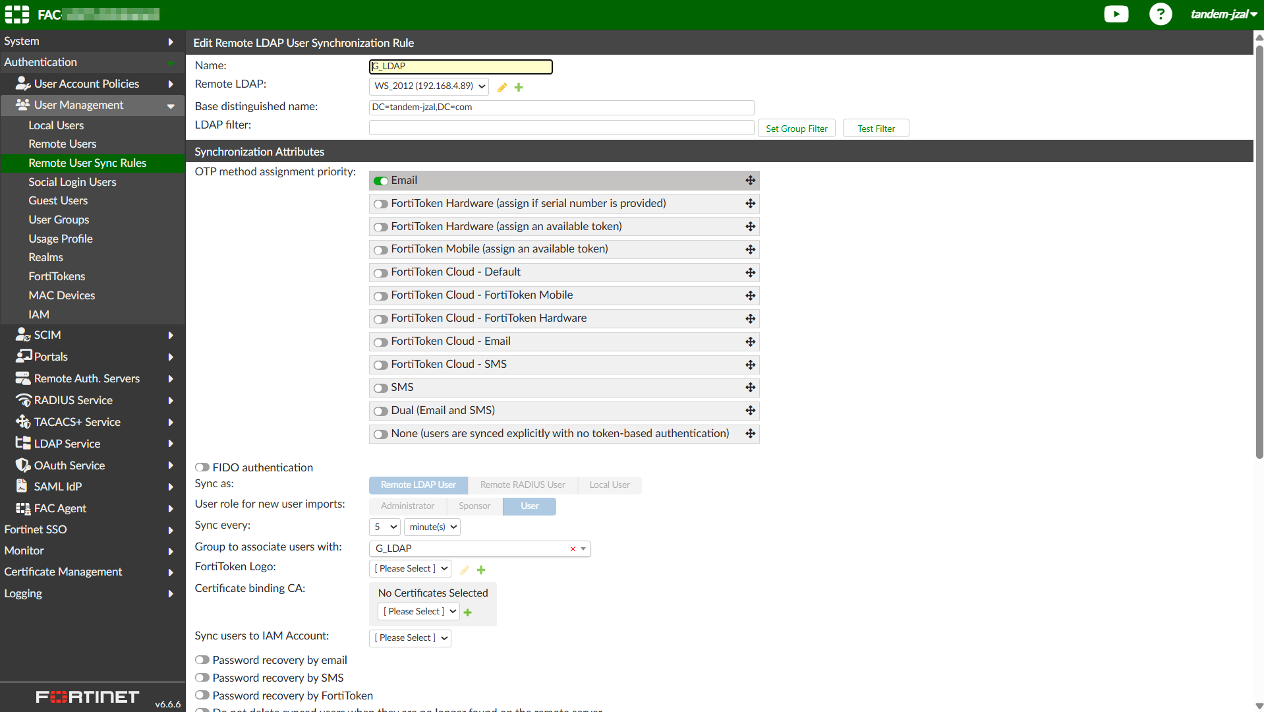
Task: Add certificate binding CA plus icon
Action: [468, 612]
